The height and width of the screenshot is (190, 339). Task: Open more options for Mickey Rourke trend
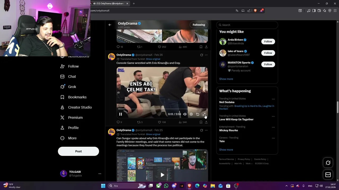point(273,127)
